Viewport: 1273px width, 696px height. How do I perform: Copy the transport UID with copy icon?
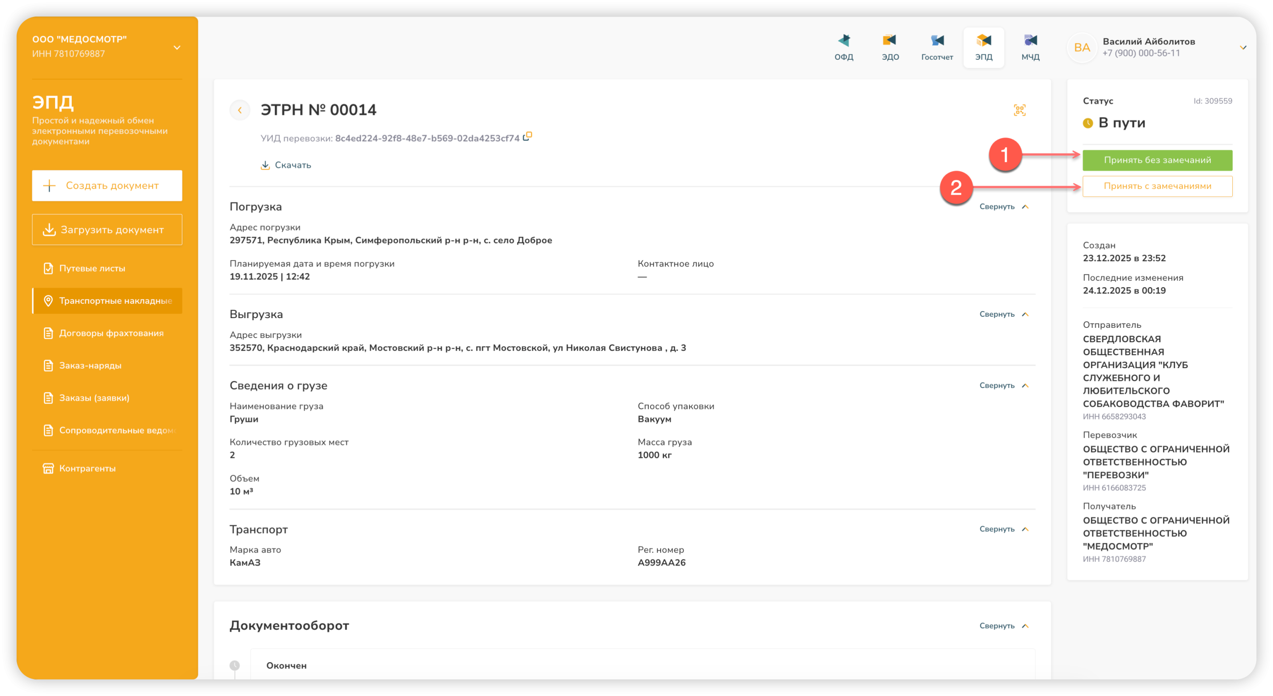click(x=528, y=136)
